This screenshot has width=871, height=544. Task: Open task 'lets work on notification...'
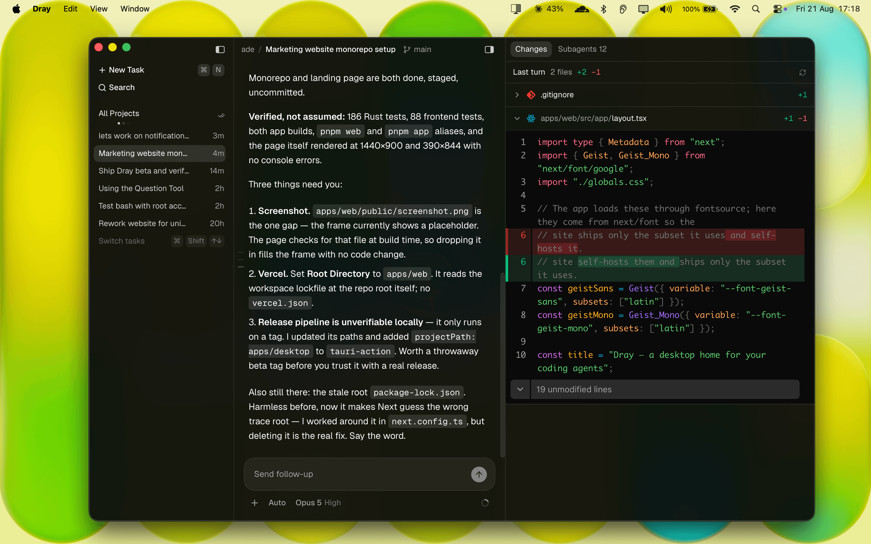[x=159, y=136]
